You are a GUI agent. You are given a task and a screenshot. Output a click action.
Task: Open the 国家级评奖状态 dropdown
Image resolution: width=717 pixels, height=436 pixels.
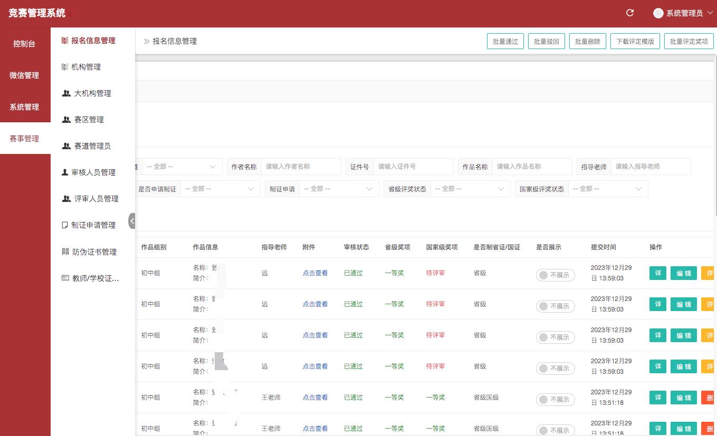[x=608, y=189]
